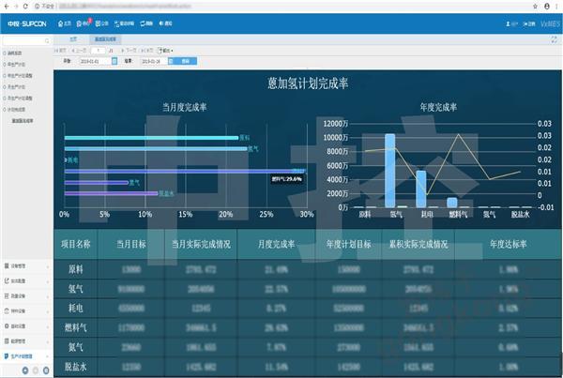The width and height of the screenshot is (563, 378).
Task: Go to next page in report pager
Action: point(129,51)
